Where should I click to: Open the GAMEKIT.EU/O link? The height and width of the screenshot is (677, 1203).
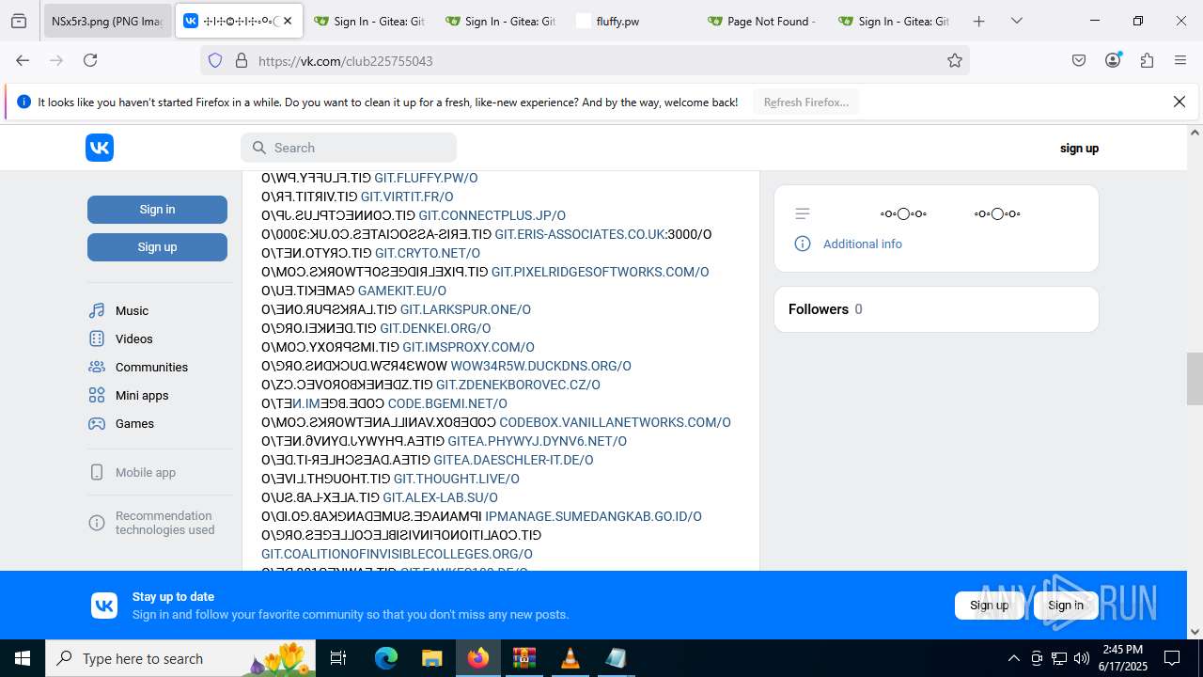pos(402,291)
